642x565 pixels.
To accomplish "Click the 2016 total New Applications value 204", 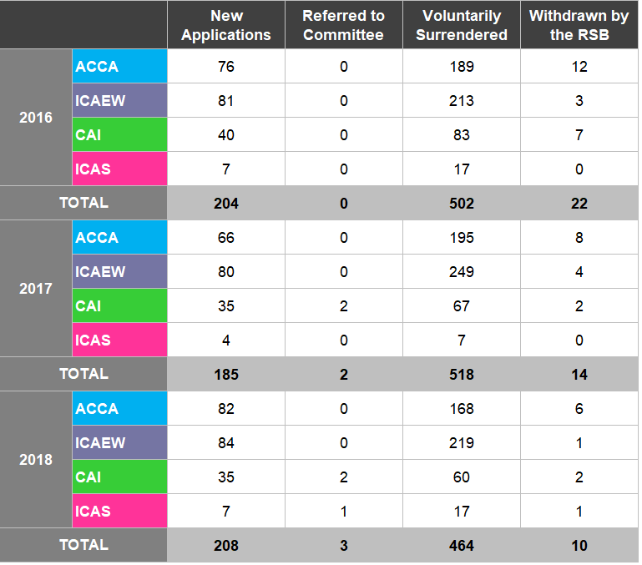I will click(x=226, y=204).
